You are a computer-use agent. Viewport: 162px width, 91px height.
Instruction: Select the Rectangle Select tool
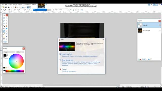pos(4,18)
